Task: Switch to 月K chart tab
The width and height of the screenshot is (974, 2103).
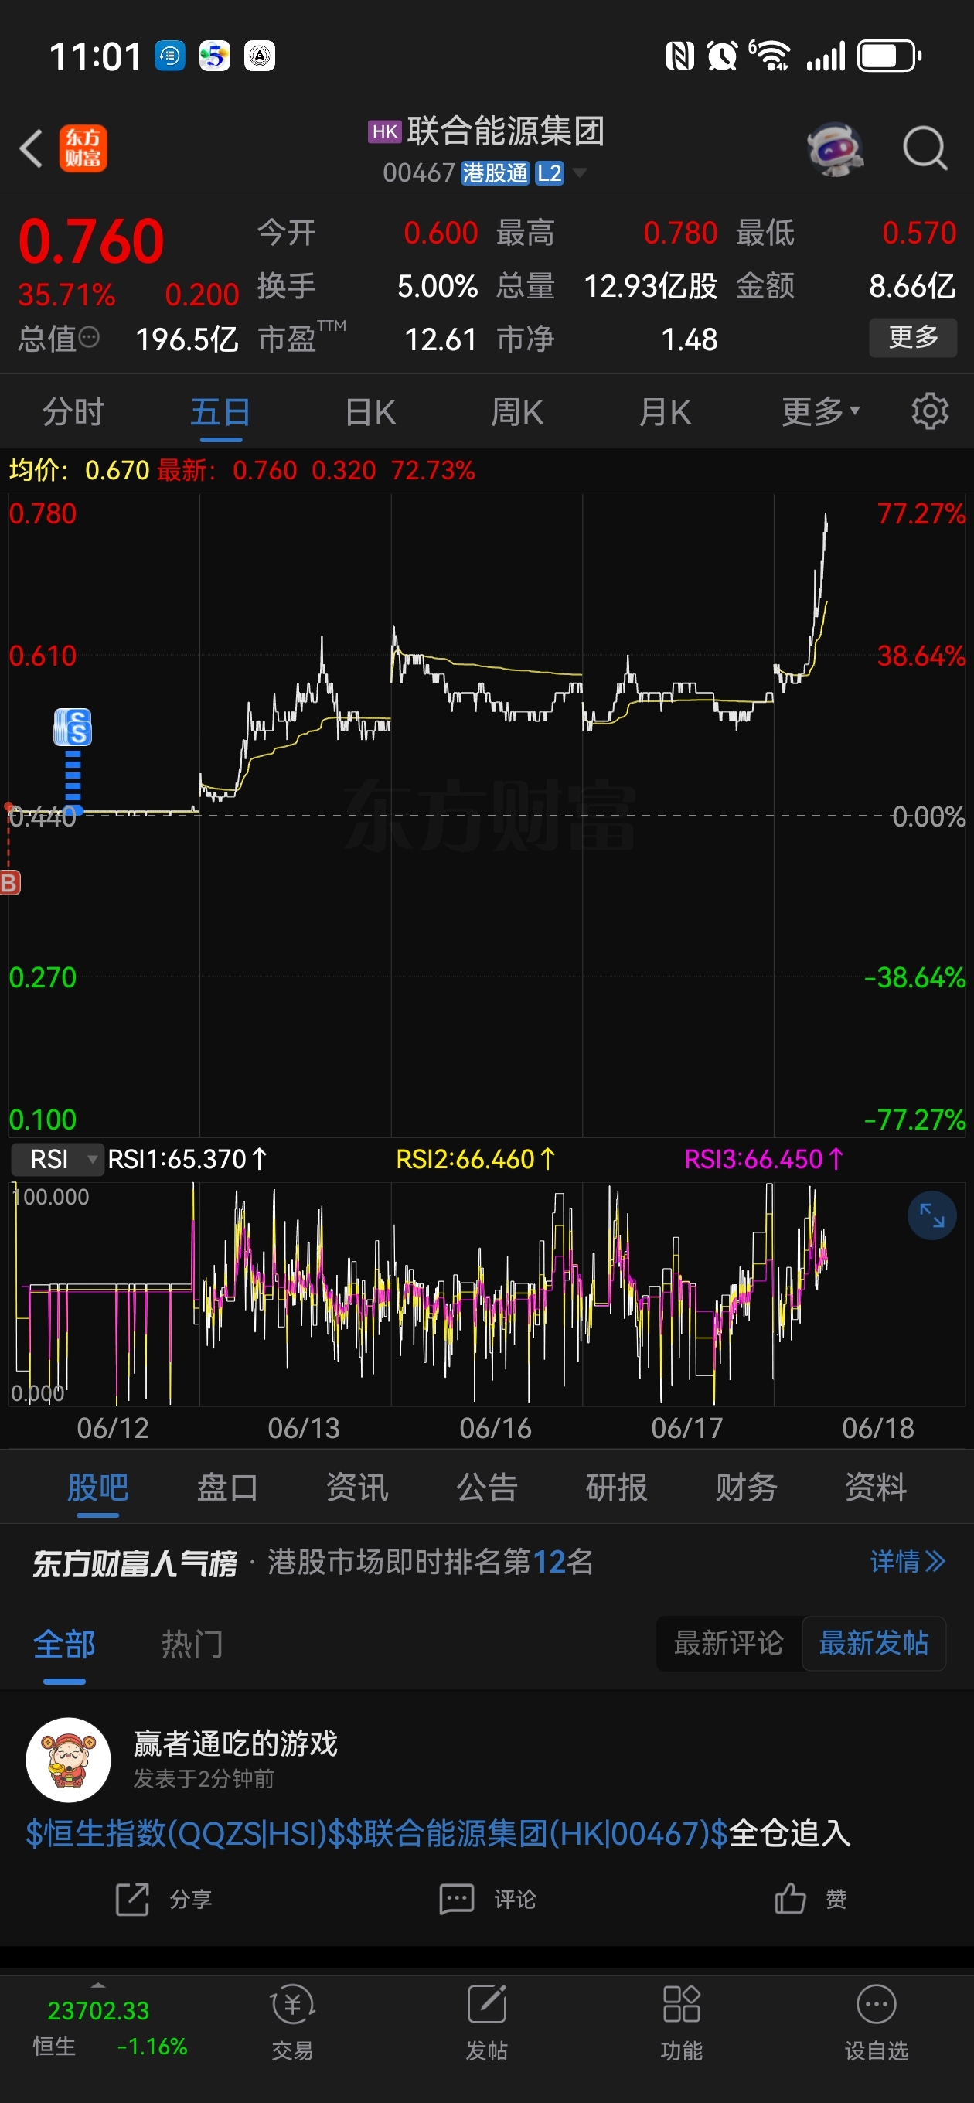Action: pyautogui.click(x=665, y=411)
